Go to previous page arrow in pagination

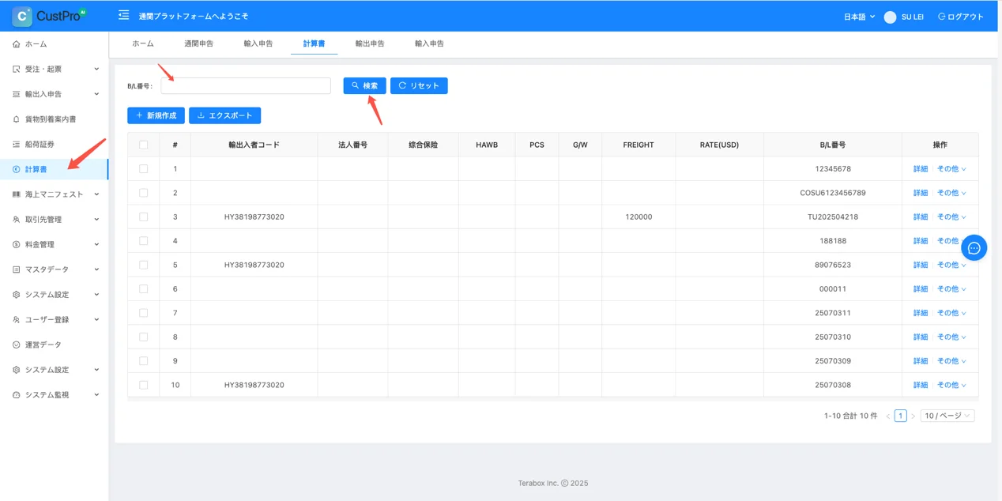pyautogui.click(x=887, y=416)
